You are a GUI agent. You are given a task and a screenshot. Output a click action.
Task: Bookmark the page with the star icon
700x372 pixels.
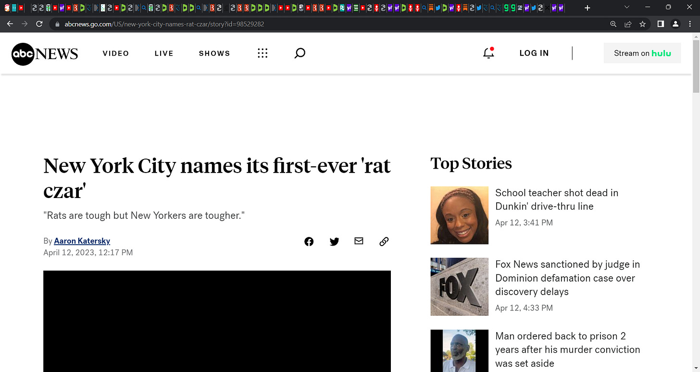point(643,24)
